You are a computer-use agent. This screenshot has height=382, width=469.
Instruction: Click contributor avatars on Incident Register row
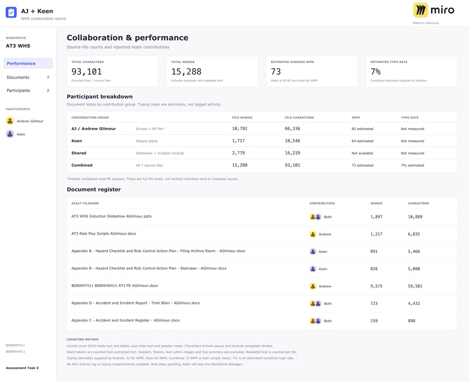(315, 321)
